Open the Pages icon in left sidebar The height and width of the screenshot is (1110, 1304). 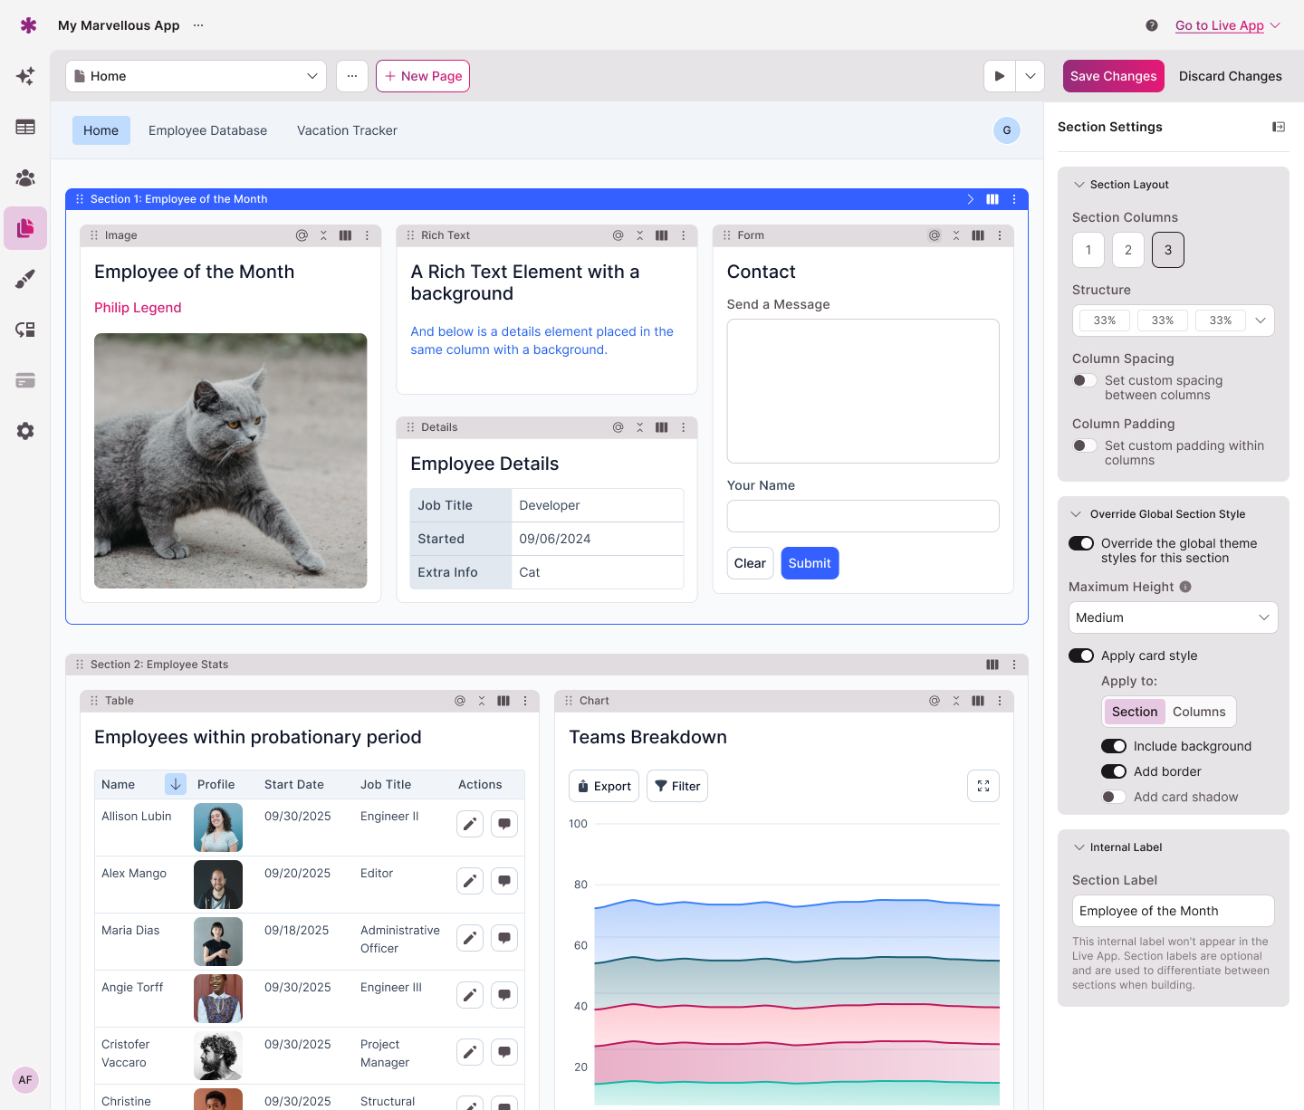(x=25, y=227)
